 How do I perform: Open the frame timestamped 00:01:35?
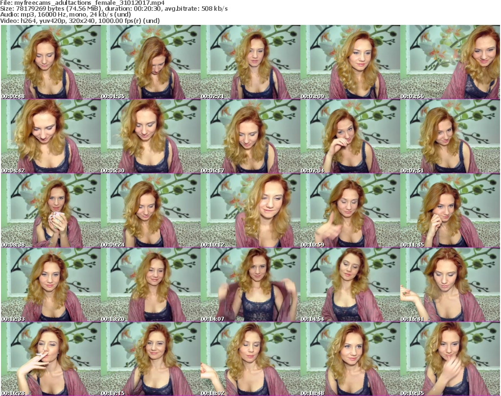point(151,62)
